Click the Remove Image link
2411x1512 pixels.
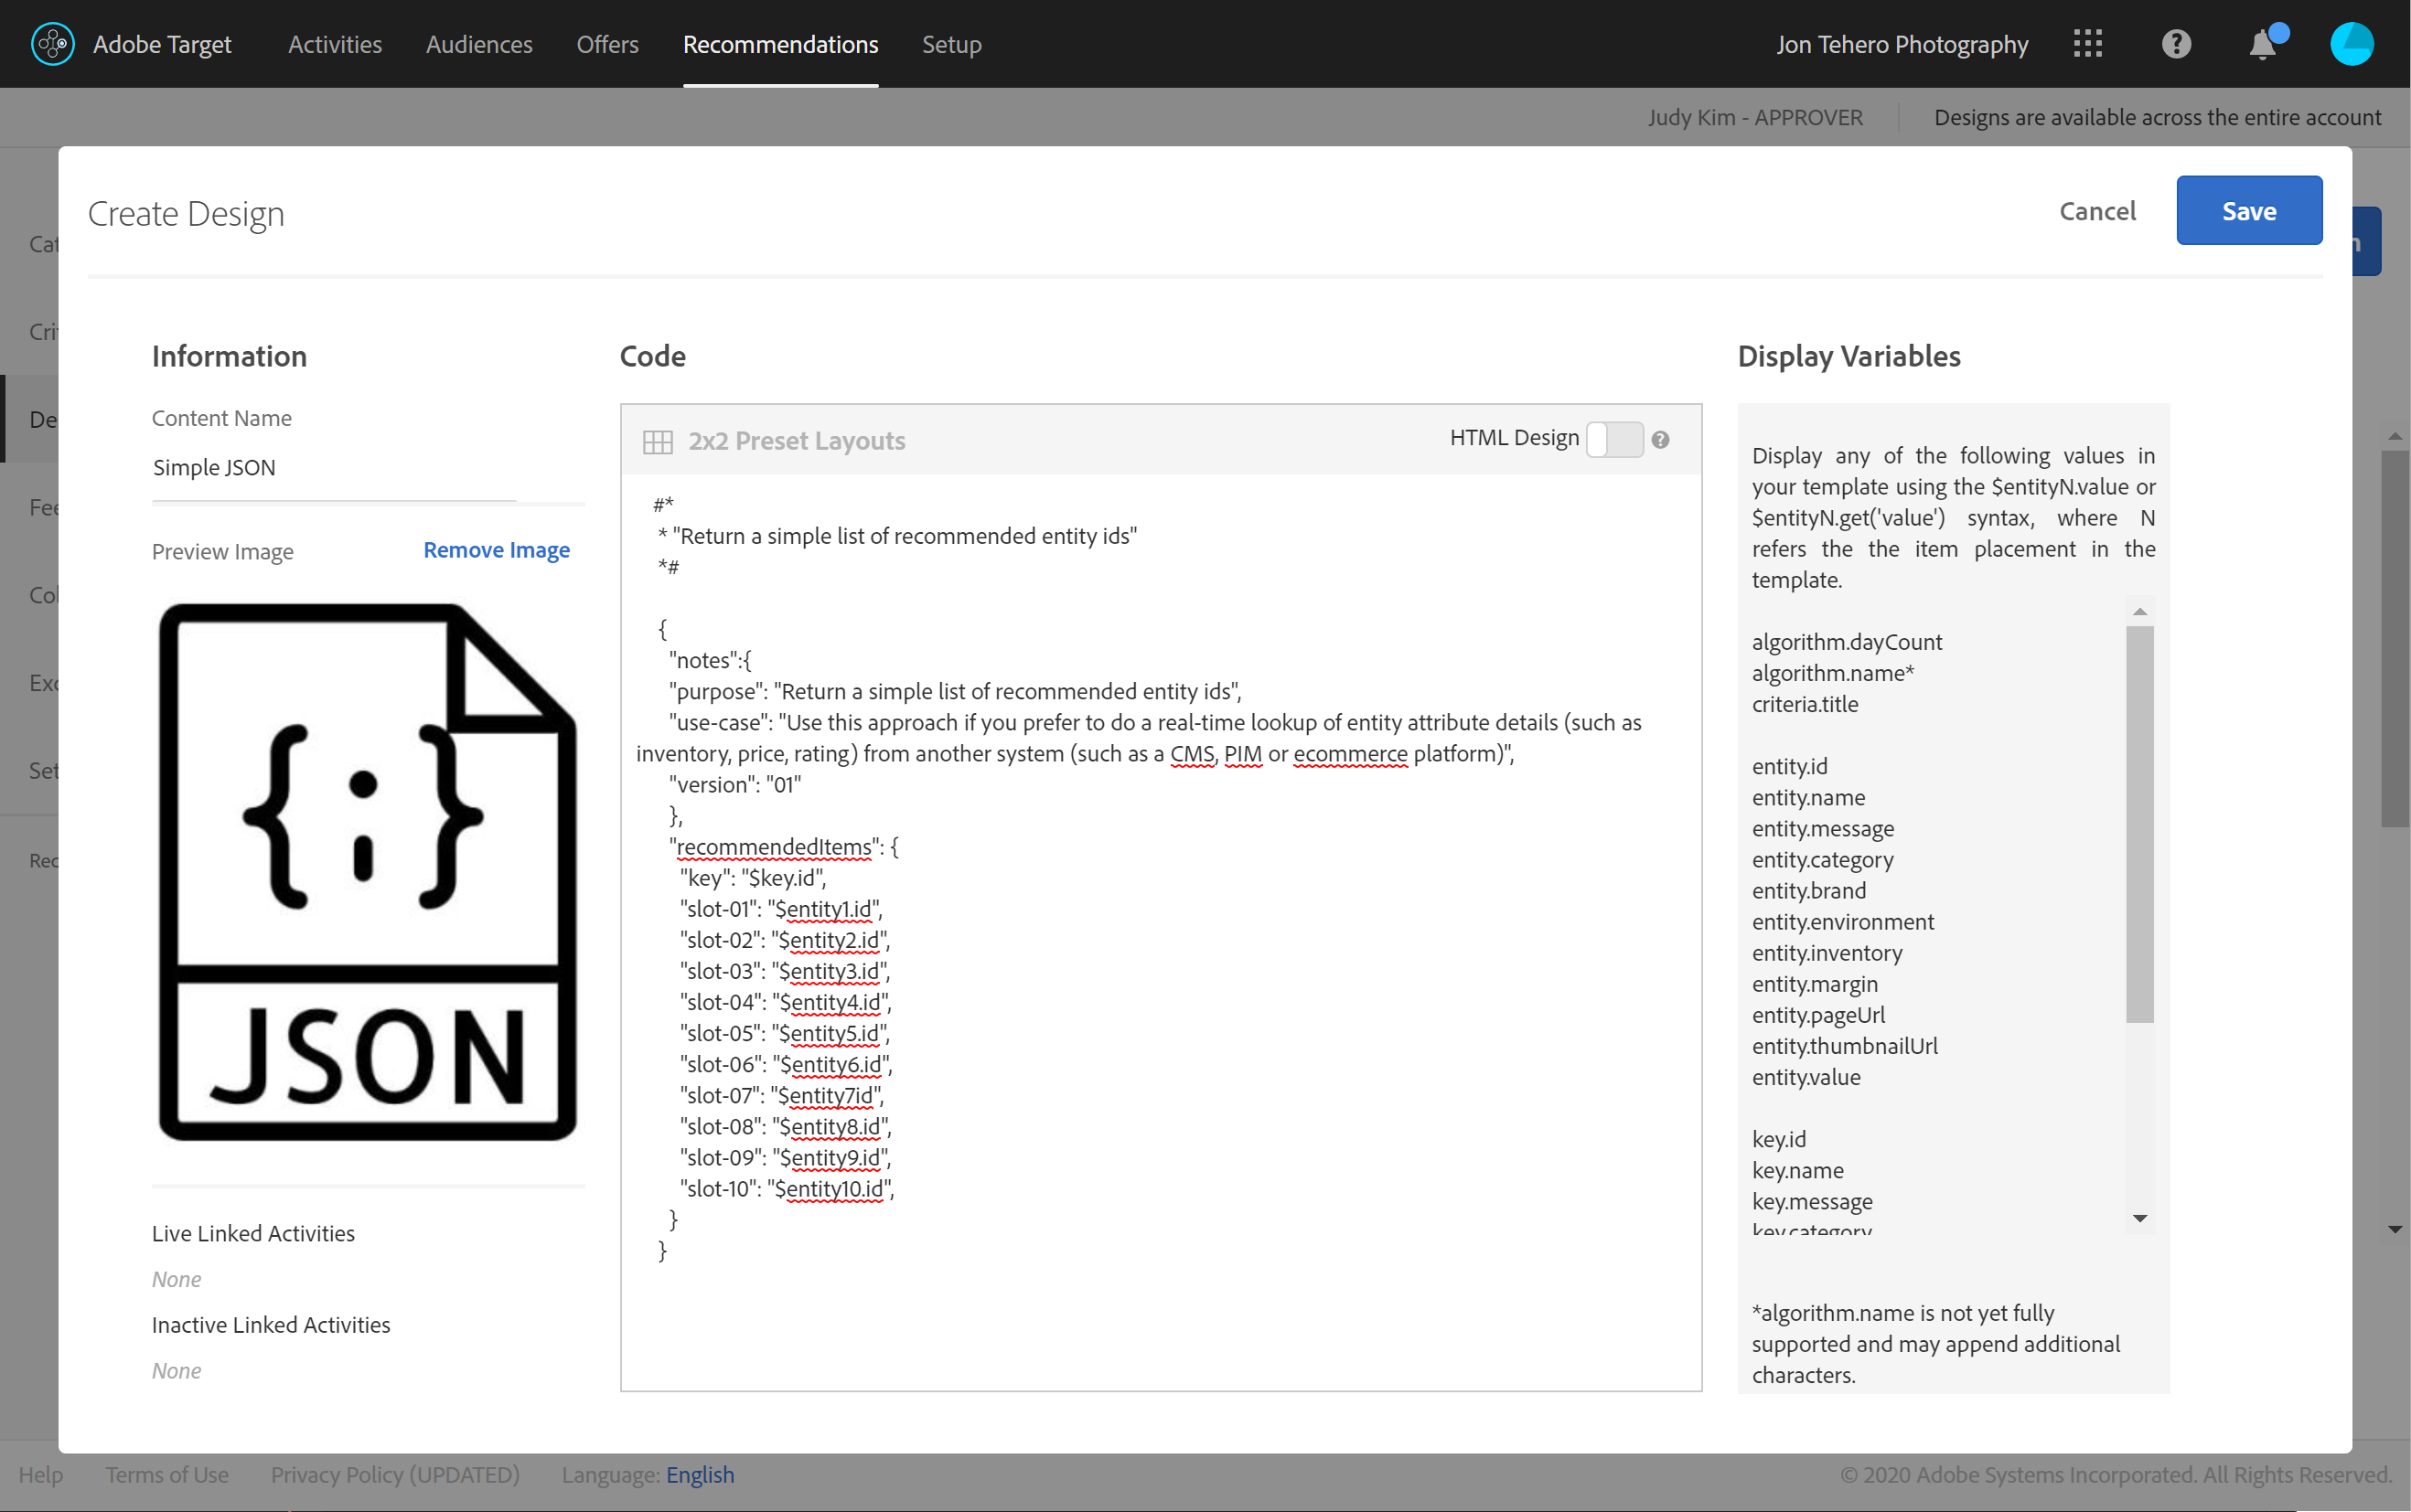pyautogui.click(x=497, y=550)
